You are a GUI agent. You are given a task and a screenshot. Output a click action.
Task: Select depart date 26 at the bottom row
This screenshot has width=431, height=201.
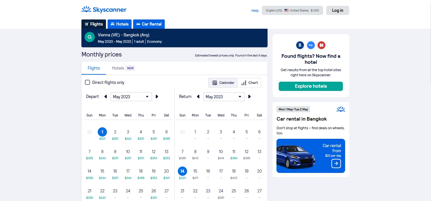[x=154, y=193]
